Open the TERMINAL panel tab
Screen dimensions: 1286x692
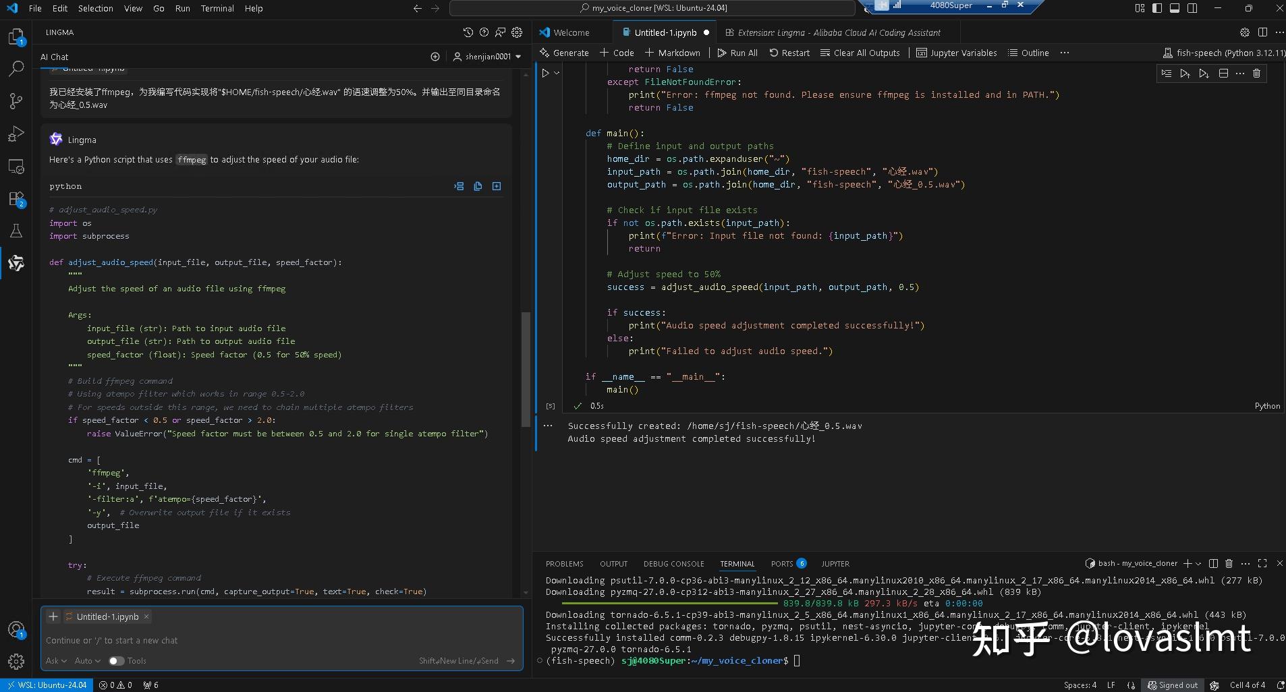[x=737, y=564]
